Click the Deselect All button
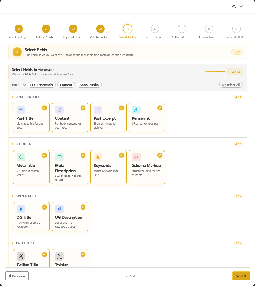Viewport: 255px width, 286px height. (x=231, y=85)
